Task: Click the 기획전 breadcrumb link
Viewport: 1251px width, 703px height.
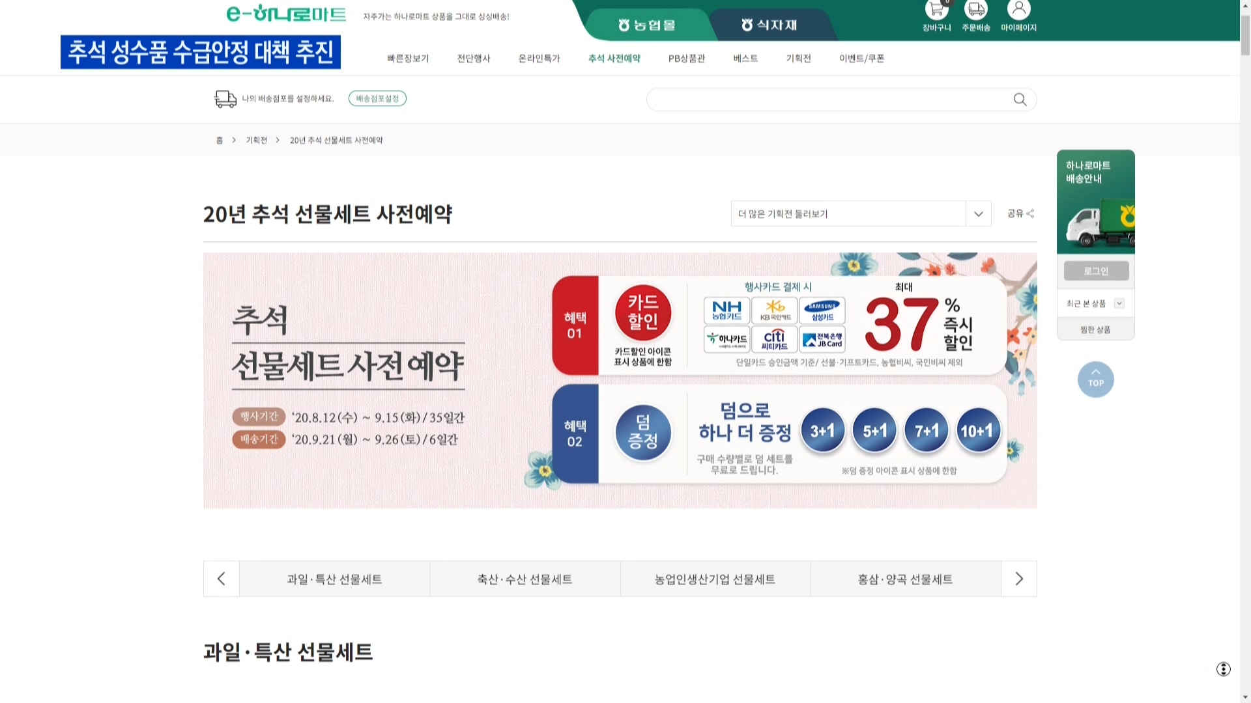Action: (x=256, y=141)
